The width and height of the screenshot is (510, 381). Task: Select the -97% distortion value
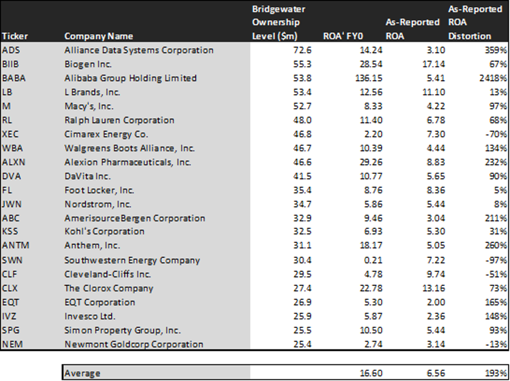click(x=497, y=260)
